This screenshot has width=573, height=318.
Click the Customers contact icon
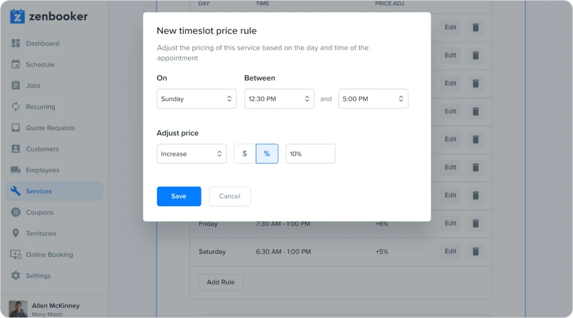pos(16,149)
